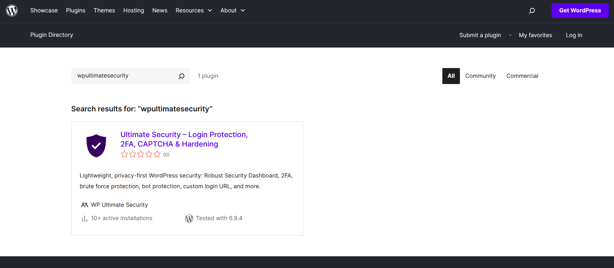Click Submit a plugin link
Viewport: 614px width, 268px height.
click(480, 35)
